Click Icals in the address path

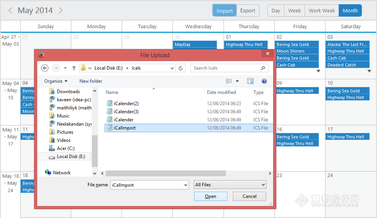(136, 68)
